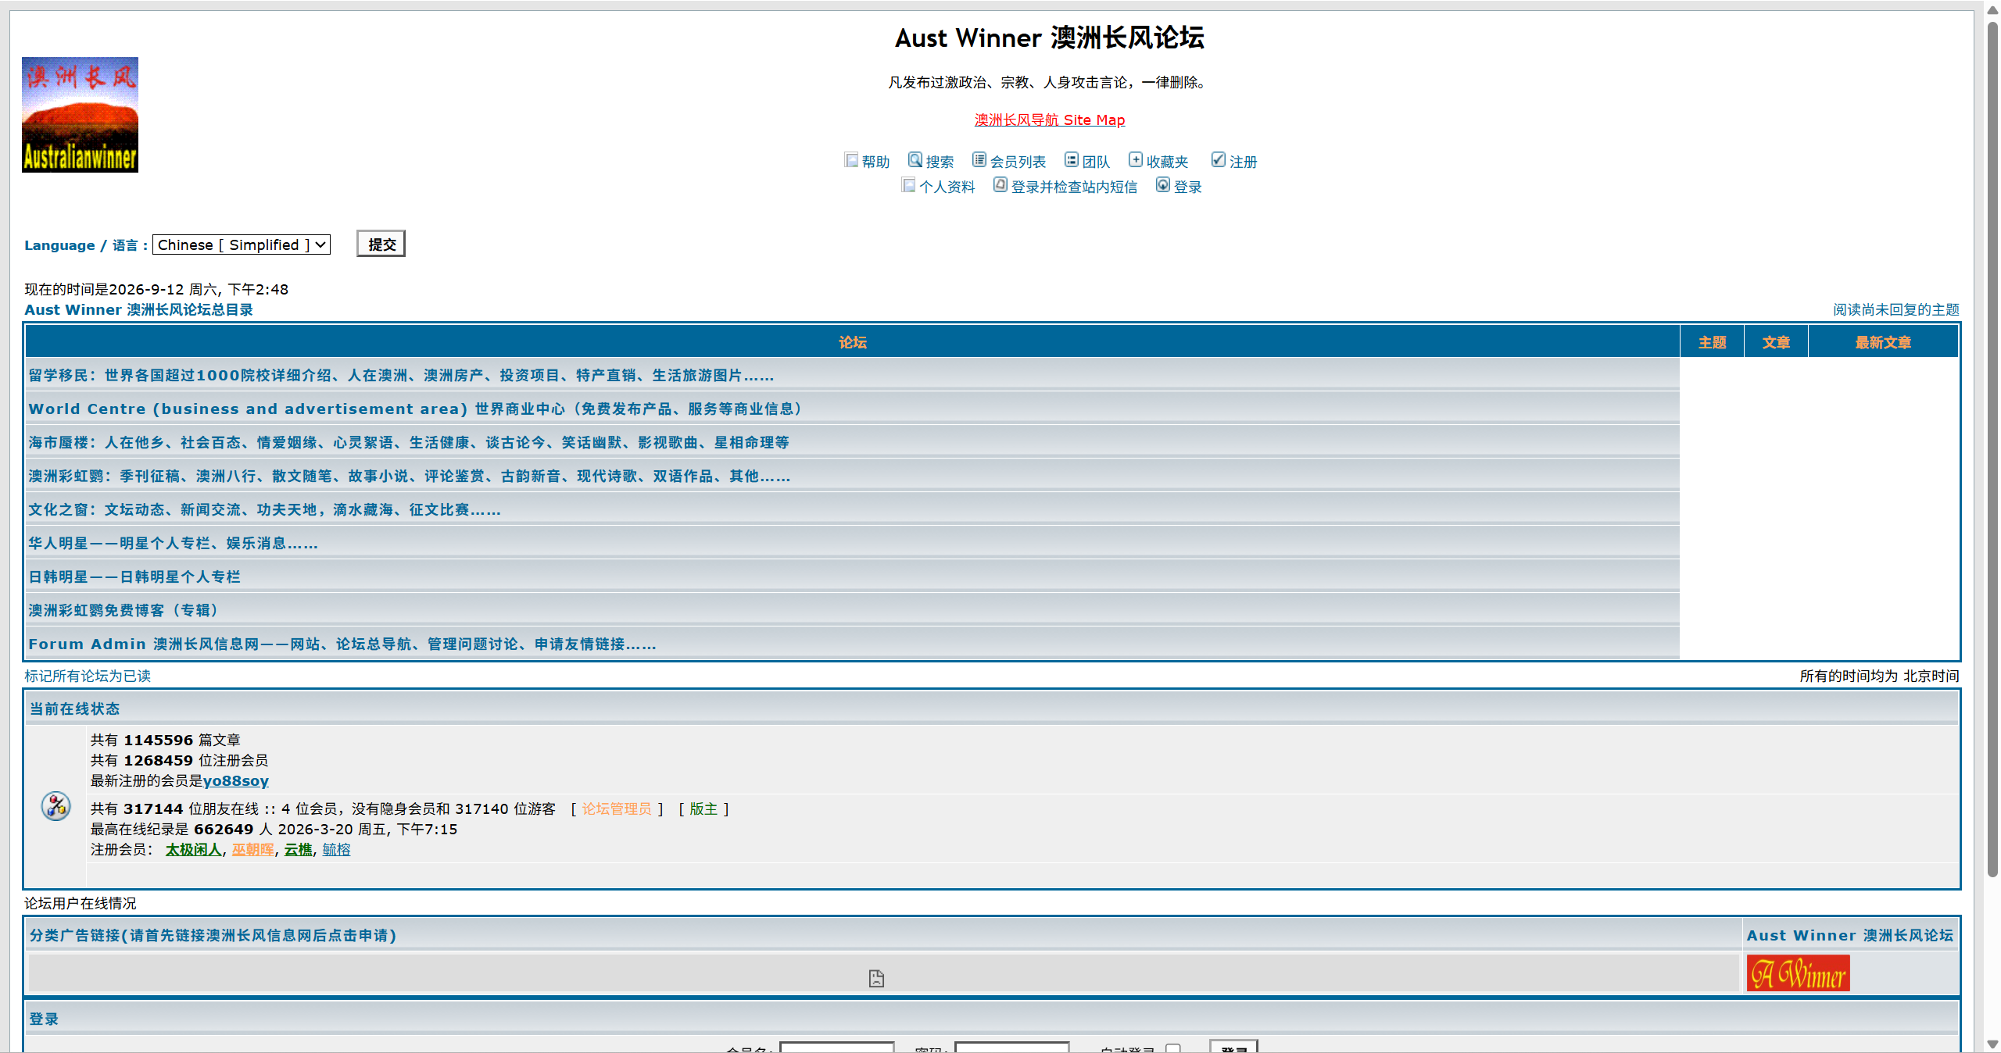Click the 版主 moderator legend label
This screenshot has height=1053, width=2001.
click(703, 809)
